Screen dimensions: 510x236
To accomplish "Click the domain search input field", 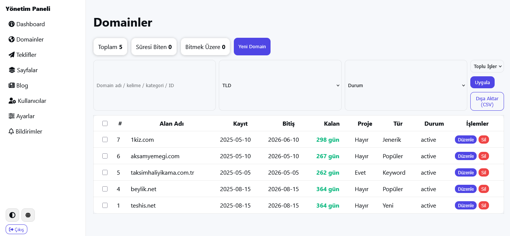I will coord(154,85).
